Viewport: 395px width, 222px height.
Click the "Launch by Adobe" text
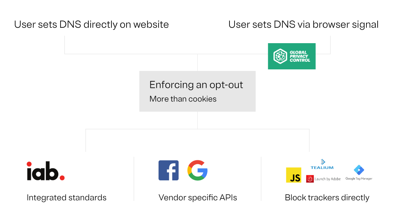pos(327,179)
